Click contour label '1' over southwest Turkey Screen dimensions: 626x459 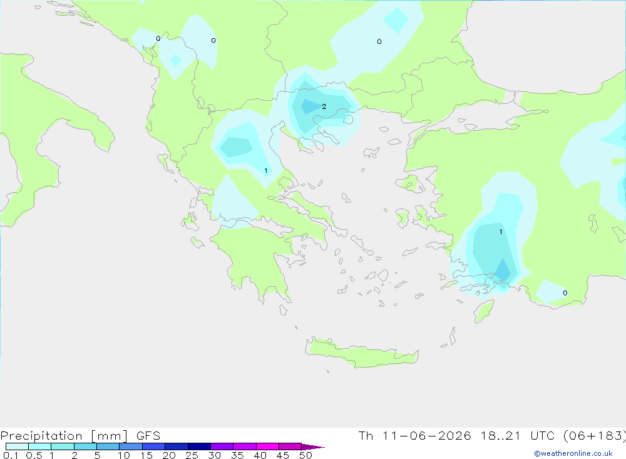click(x=501, y=232)
